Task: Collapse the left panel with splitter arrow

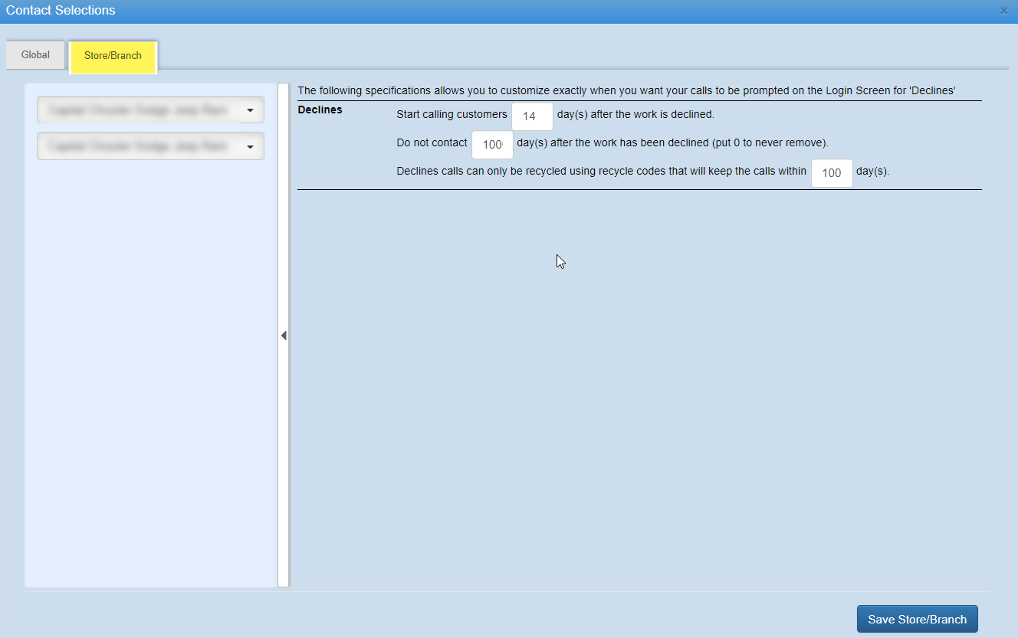Action: coord(284,335)
